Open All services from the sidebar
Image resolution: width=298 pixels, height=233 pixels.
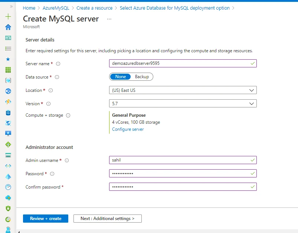tap(7, 48)
